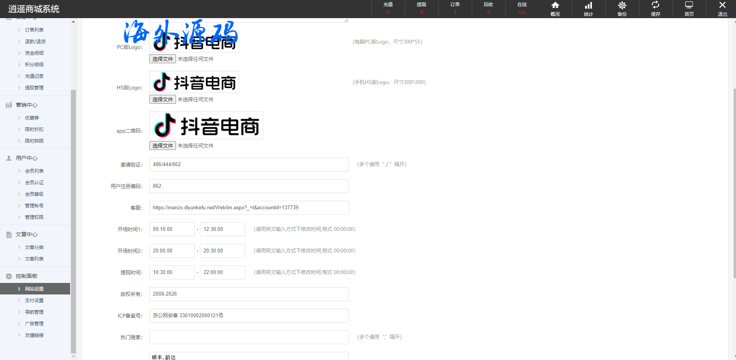Open the 概况 overview home icon

[x=555, y=5]
